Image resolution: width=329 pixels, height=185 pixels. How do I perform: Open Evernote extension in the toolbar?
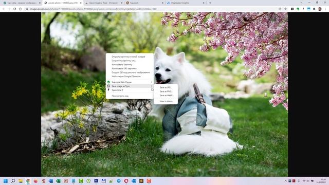(x=298, y=9)
